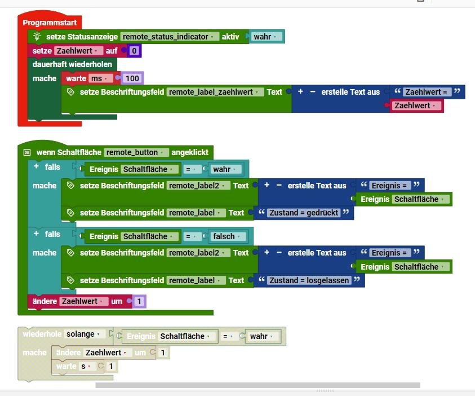Click the lightbulb icon in the Statusanzeige block

37,37
